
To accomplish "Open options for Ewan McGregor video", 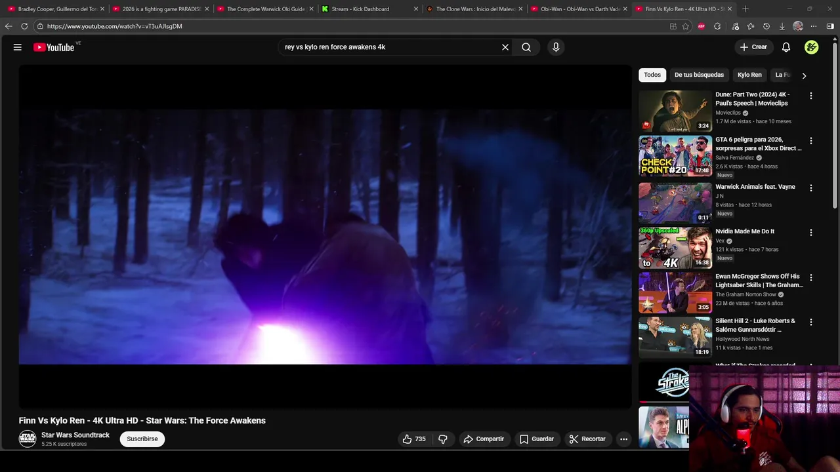I will pos(810,278).
